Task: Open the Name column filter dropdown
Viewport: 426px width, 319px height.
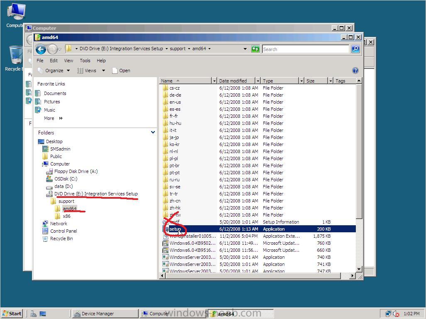Action: 214,81
